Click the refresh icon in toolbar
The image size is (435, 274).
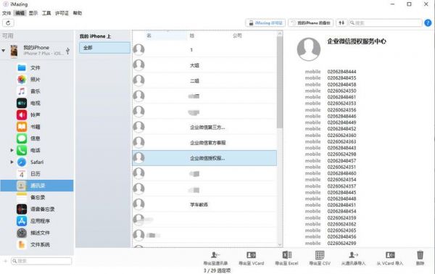[8, 23]
